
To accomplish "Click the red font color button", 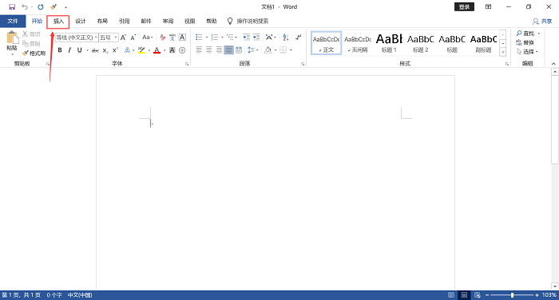I will (x=157, y=50).
